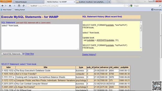The image size is (162, 91).
Task: Open a new tab with the plus button
Action: click(x=109, y=2)
